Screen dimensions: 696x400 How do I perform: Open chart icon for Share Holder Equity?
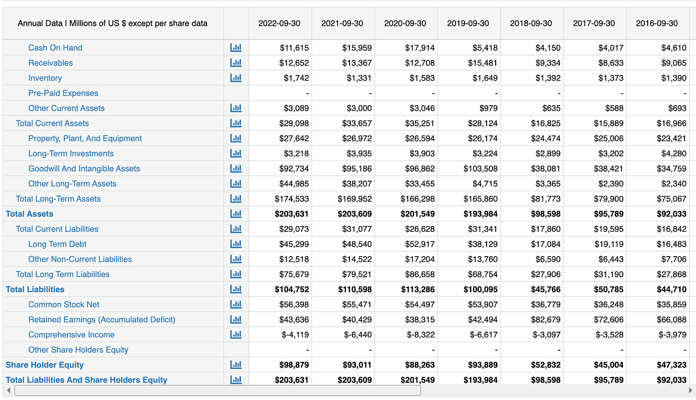click(236, 365)
